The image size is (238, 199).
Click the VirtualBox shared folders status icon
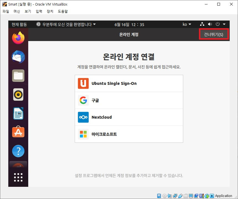185,196
